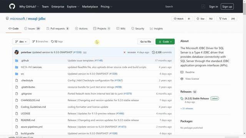Open the [9.2.0] Stable Release link

197,99
